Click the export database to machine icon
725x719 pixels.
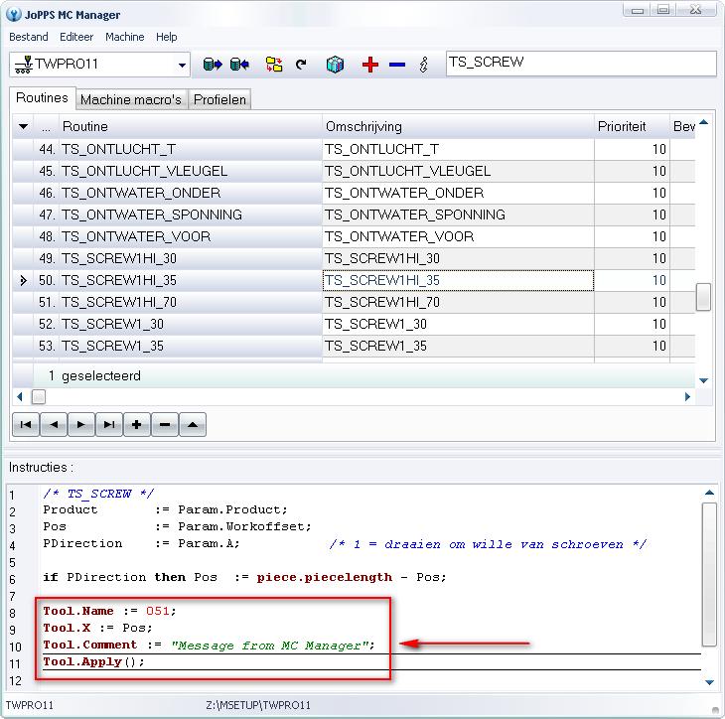(x=213, y=65)
